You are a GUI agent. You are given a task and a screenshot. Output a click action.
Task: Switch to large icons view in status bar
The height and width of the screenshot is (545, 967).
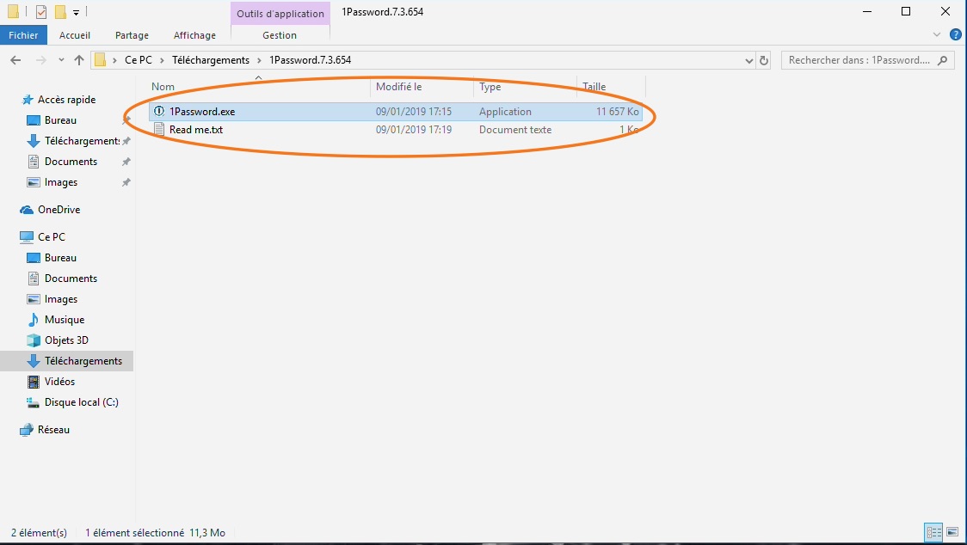[x=951, y=532]
